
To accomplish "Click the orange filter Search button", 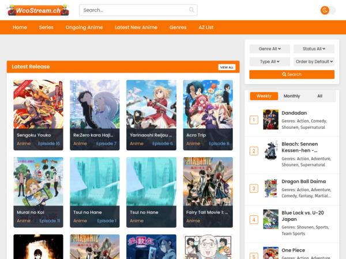I will pos(292,74).
